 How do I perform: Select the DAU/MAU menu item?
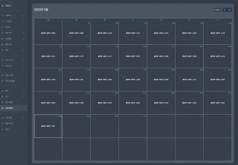pos(13,108)
